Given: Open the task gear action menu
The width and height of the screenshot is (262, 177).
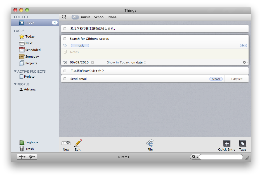Looking at the screenshot, I should click(x=245, y=62).
